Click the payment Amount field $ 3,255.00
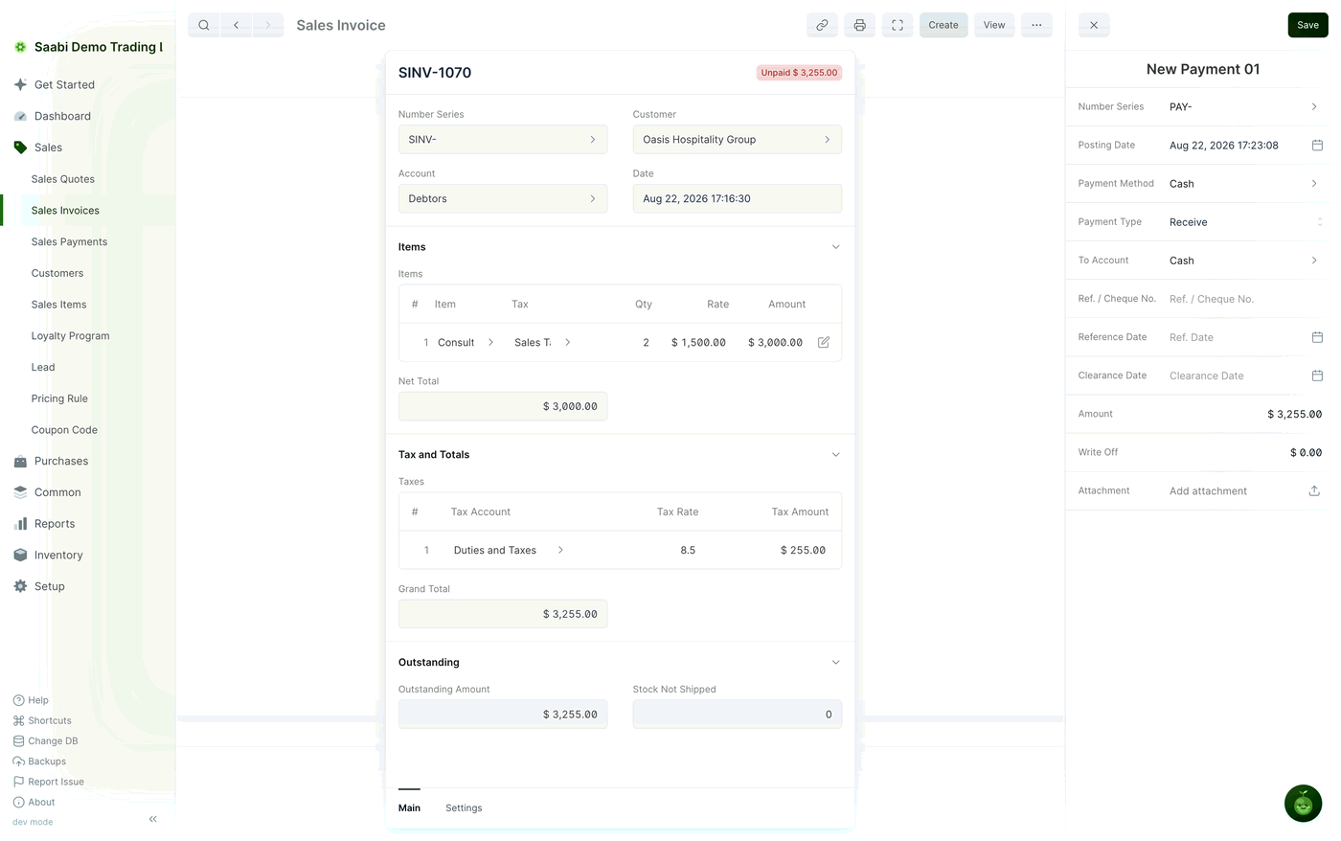 point(1245,414)
